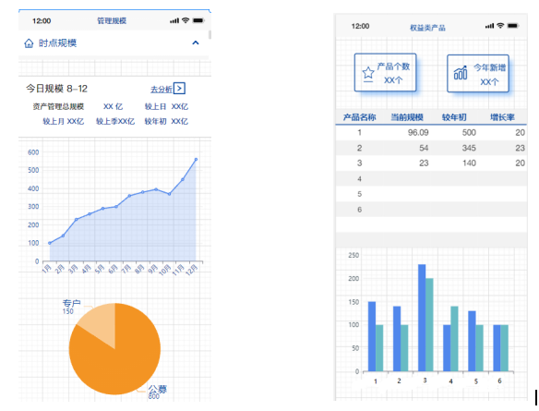Click the December data point on line chart
Image resolution: width=539 pixels, height=411 pixels.
coord(197,159)
